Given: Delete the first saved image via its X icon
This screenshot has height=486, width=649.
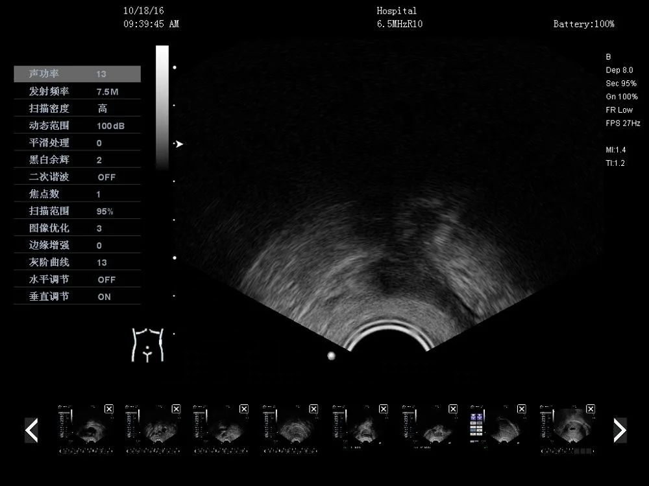Looking at the screenshot, I should 110,409.
